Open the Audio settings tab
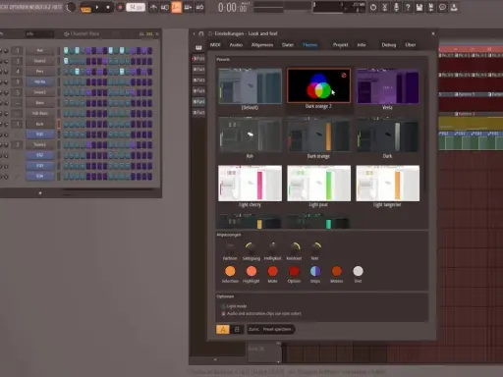Viewport: 503px width, 377px height. (x=236, y=45)
